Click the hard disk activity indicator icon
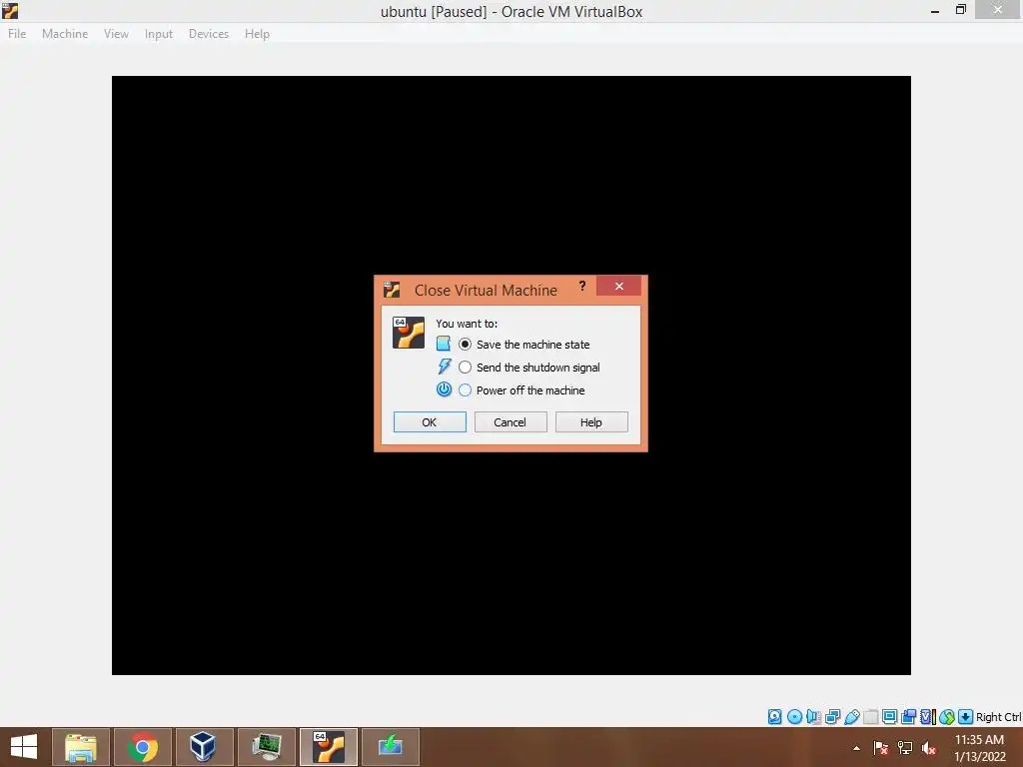The image size is (1023, 767). (x=774, y=717)
